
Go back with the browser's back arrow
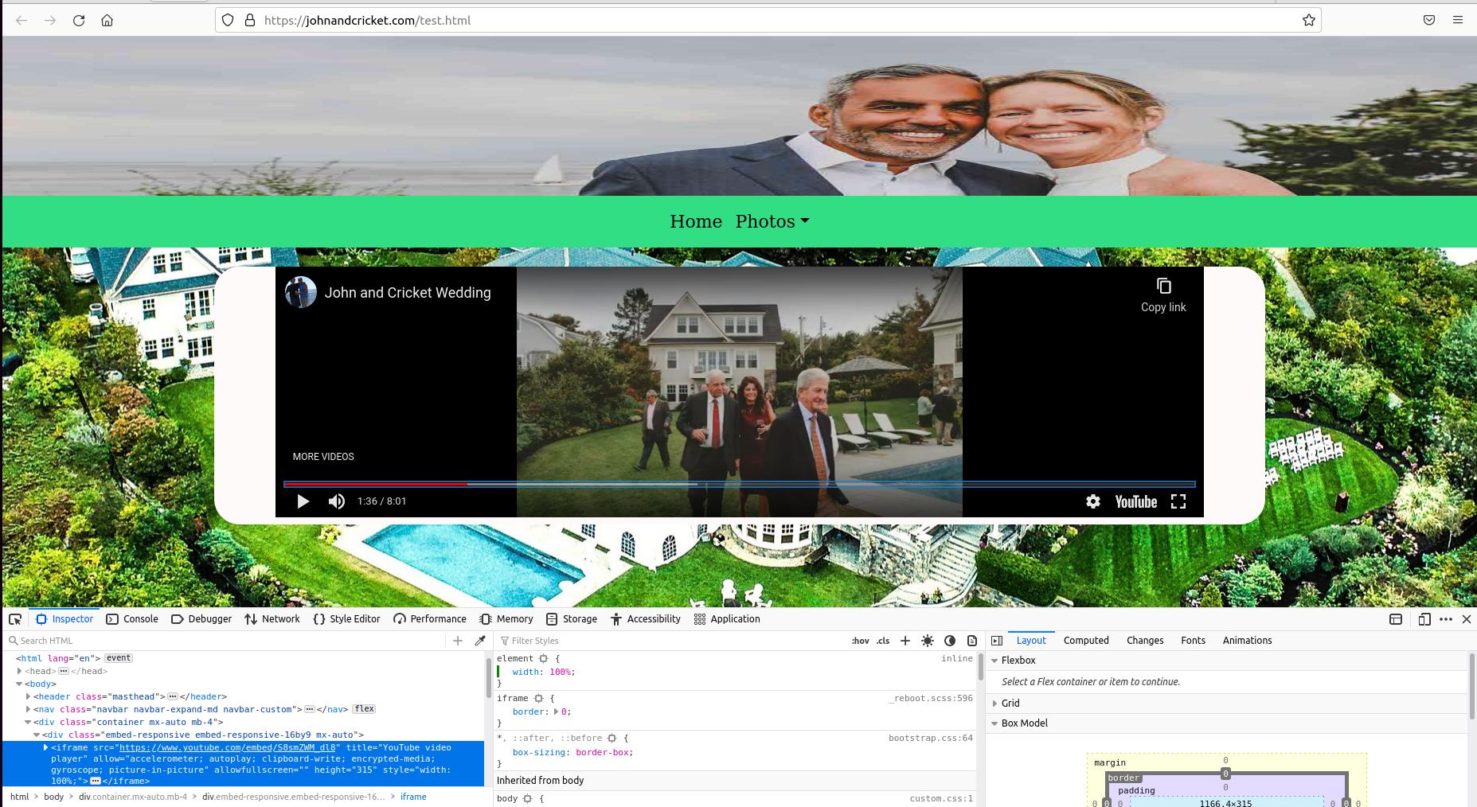(x=21, y=20)
